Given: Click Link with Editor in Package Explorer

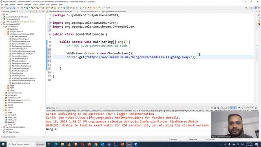Looking at the screenshot, I should 33,11.
